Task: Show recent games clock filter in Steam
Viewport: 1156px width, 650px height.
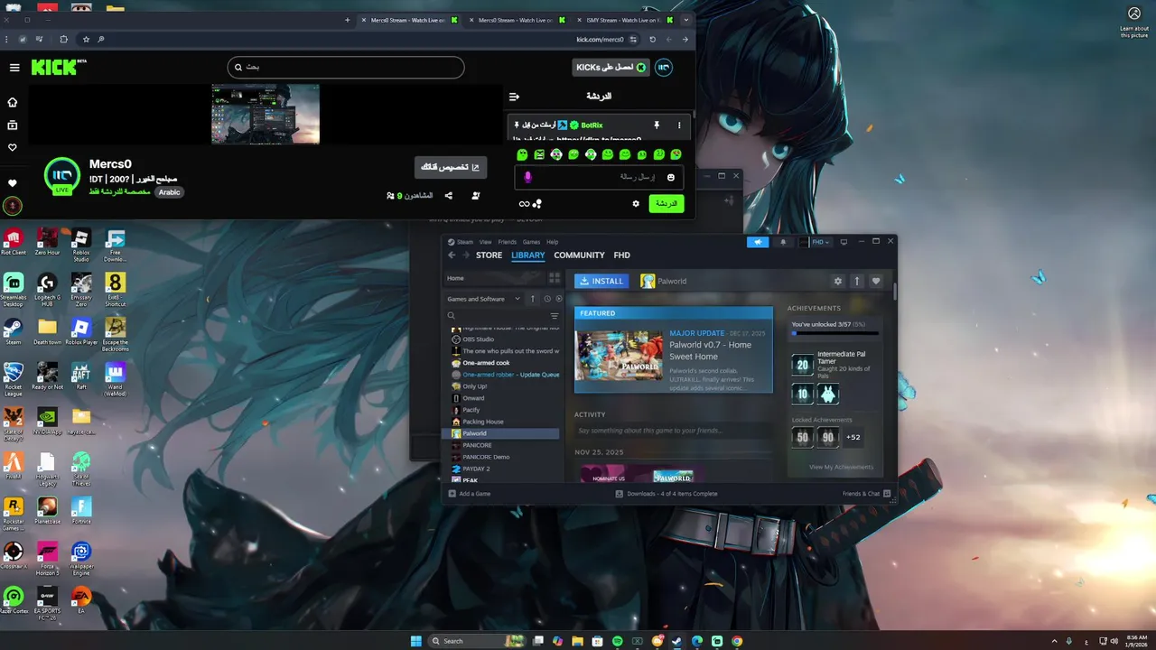Action: tap(546, 299)
